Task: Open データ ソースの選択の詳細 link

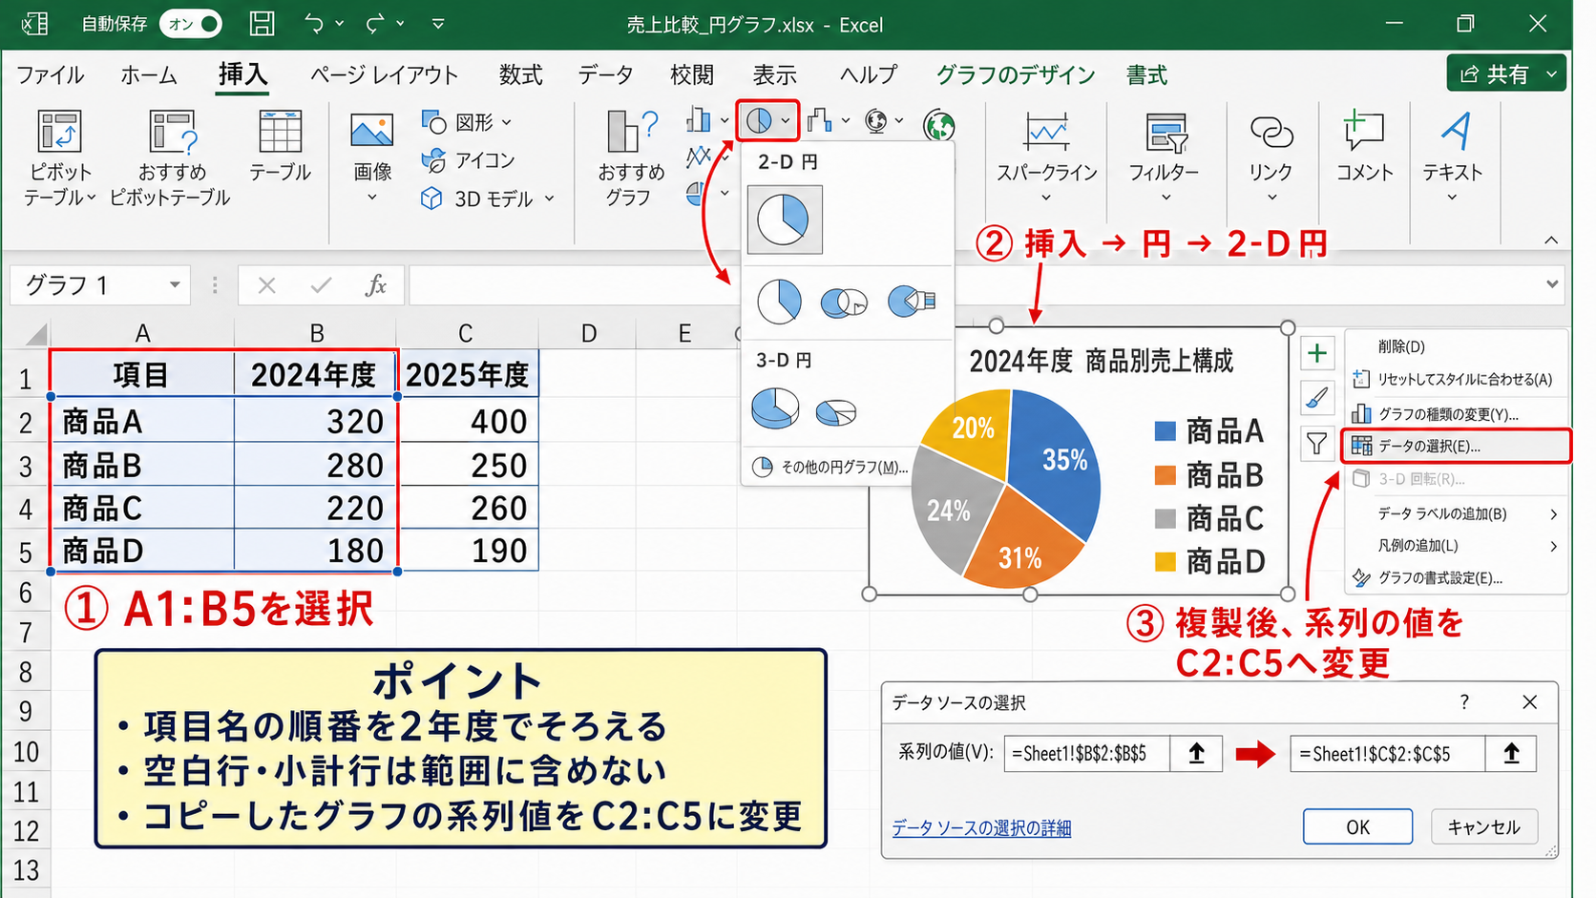Action: (981, 828)
